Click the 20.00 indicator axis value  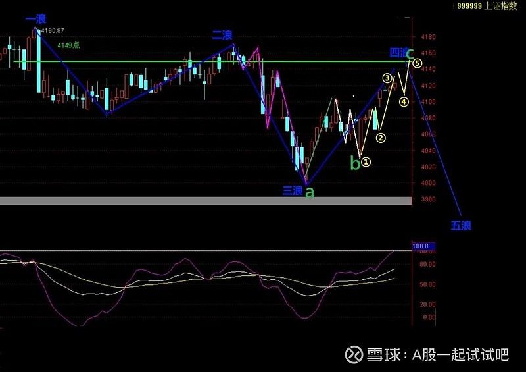pos(427,304)
